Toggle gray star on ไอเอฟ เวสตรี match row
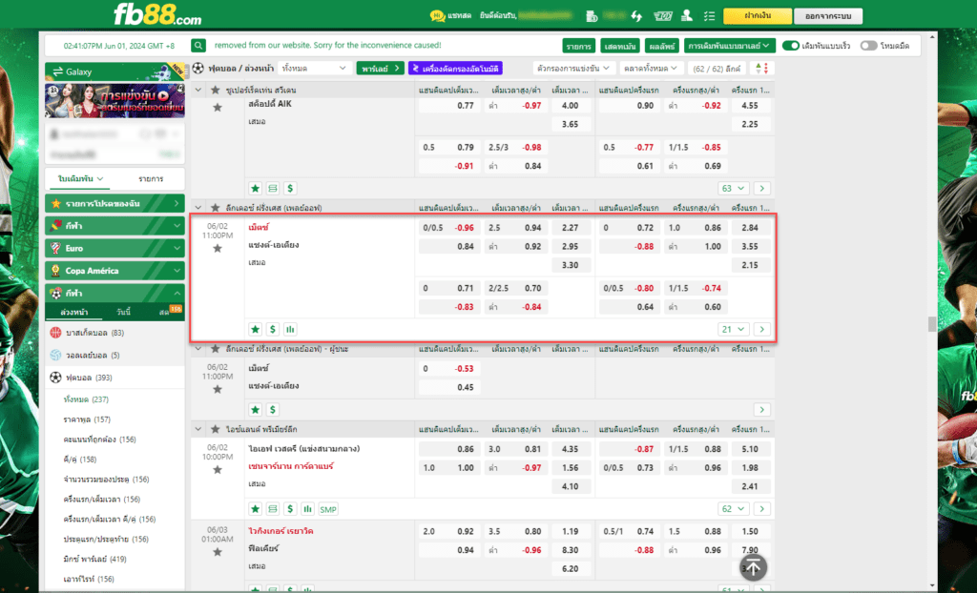977x593 pixels. pyautogui.click(x=218, y=470)
